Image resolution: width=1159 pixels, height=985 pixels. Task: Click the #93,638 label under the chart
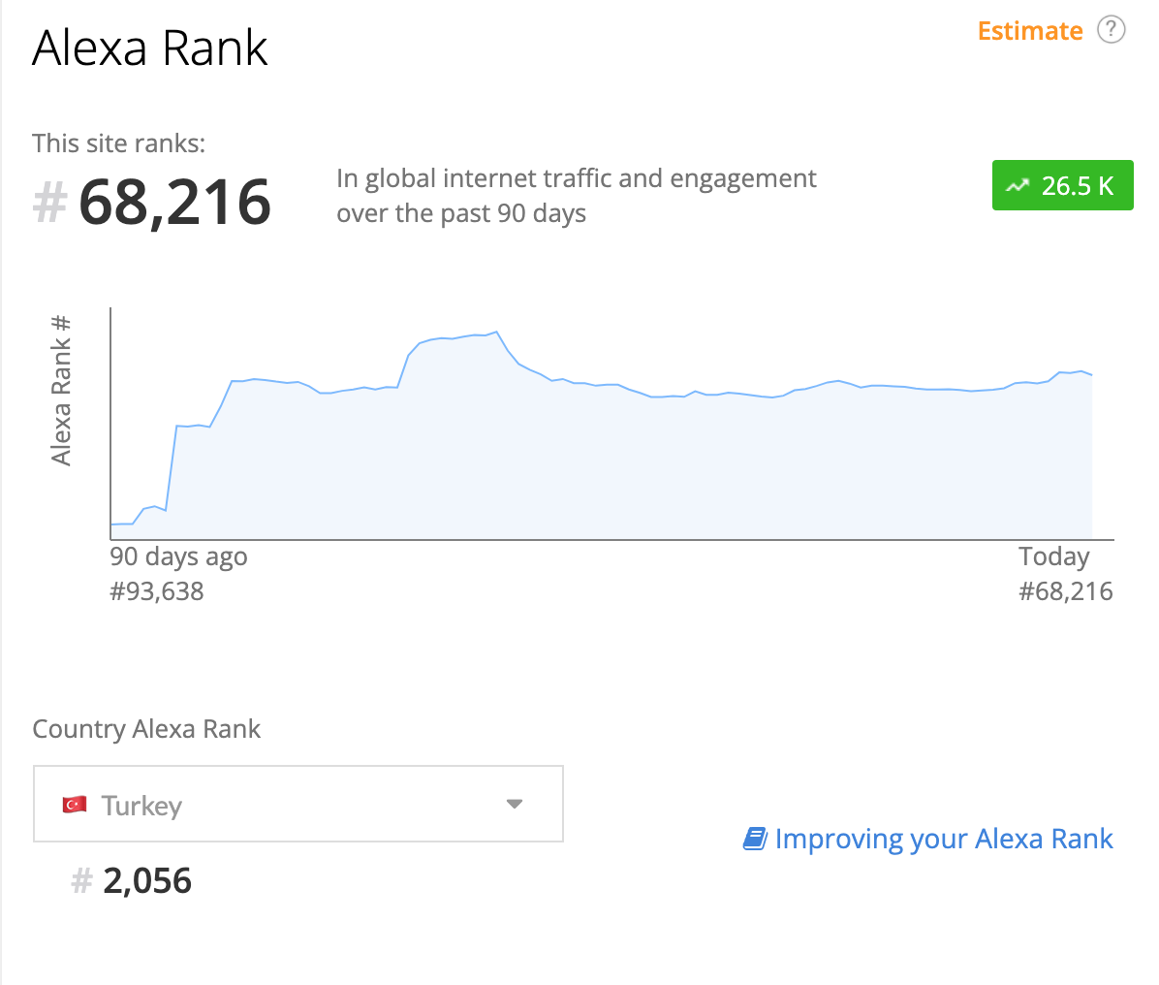[x=157, y=591]
